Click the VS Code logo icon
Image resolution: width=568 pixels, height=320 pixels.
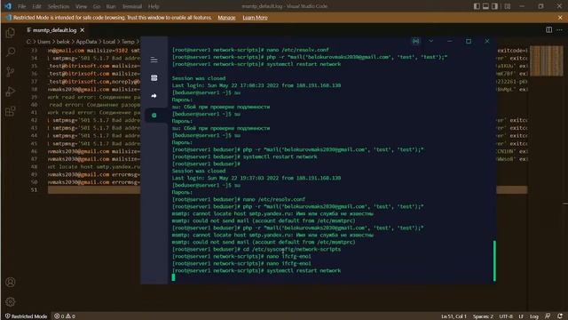(8, 6)
